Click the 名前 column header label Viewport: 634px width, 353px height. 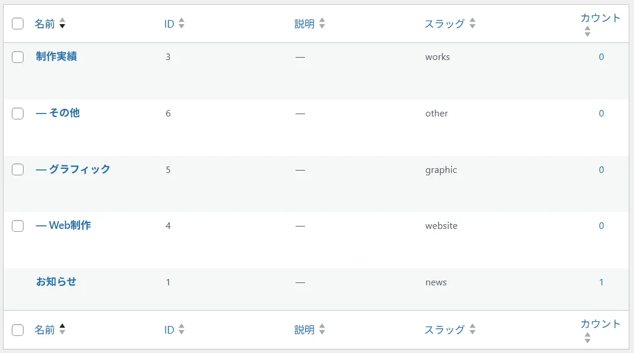(x=46, y=24)
